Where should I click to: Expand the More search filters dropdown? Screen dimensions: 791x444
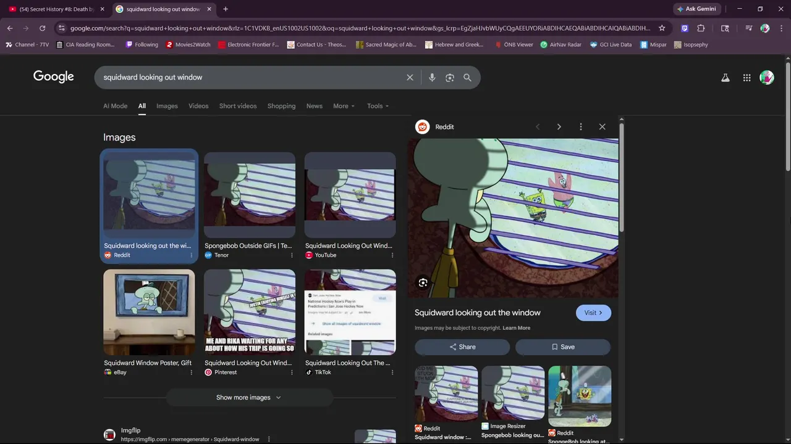344,106
